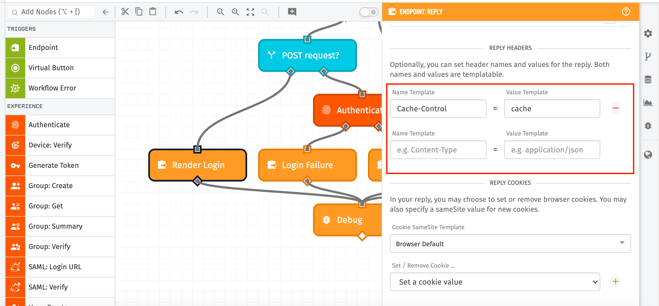Select the Virtual Button trigger node
Image resolution: width=659 pixels, height=306 pixels.
coord(60,68)
